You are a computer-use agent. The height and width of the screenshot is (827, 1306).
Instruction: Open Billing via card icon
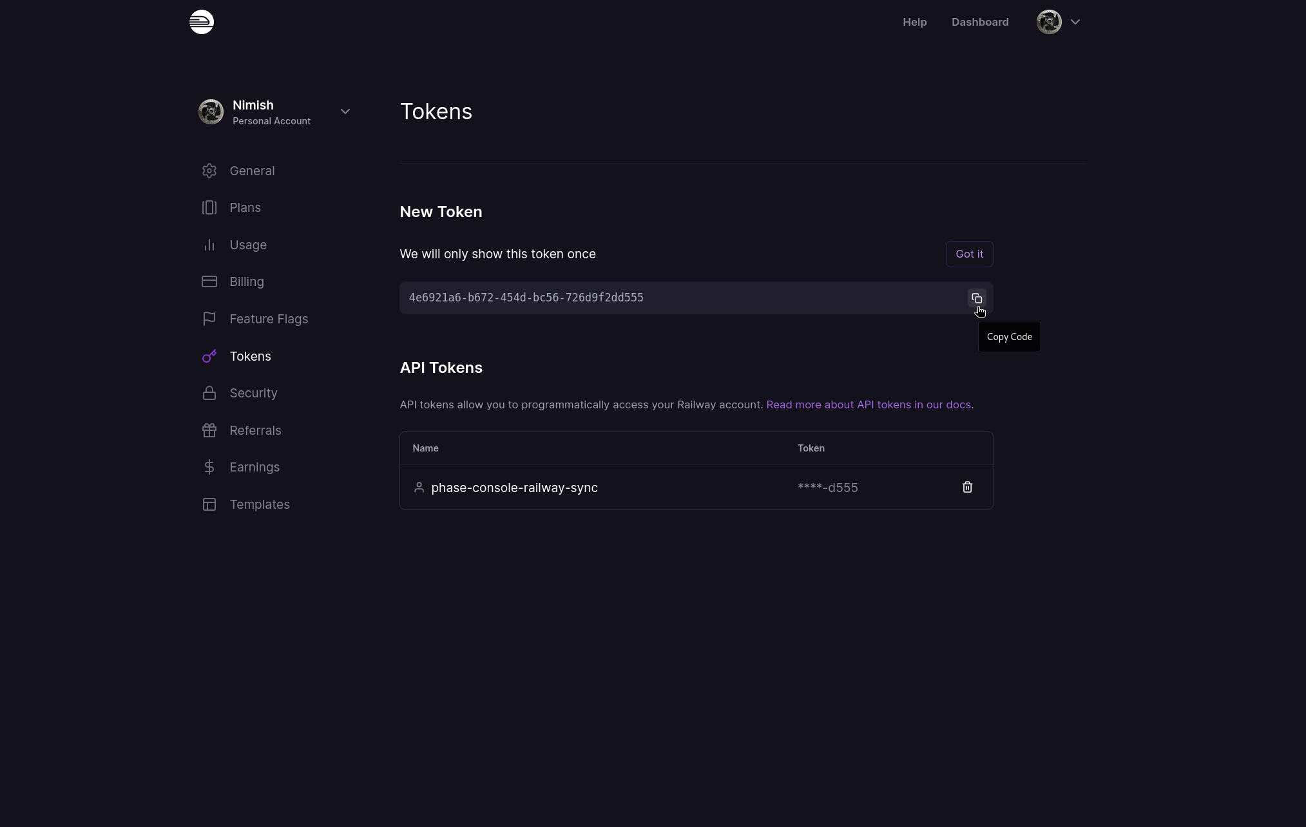tap(209, 281)
